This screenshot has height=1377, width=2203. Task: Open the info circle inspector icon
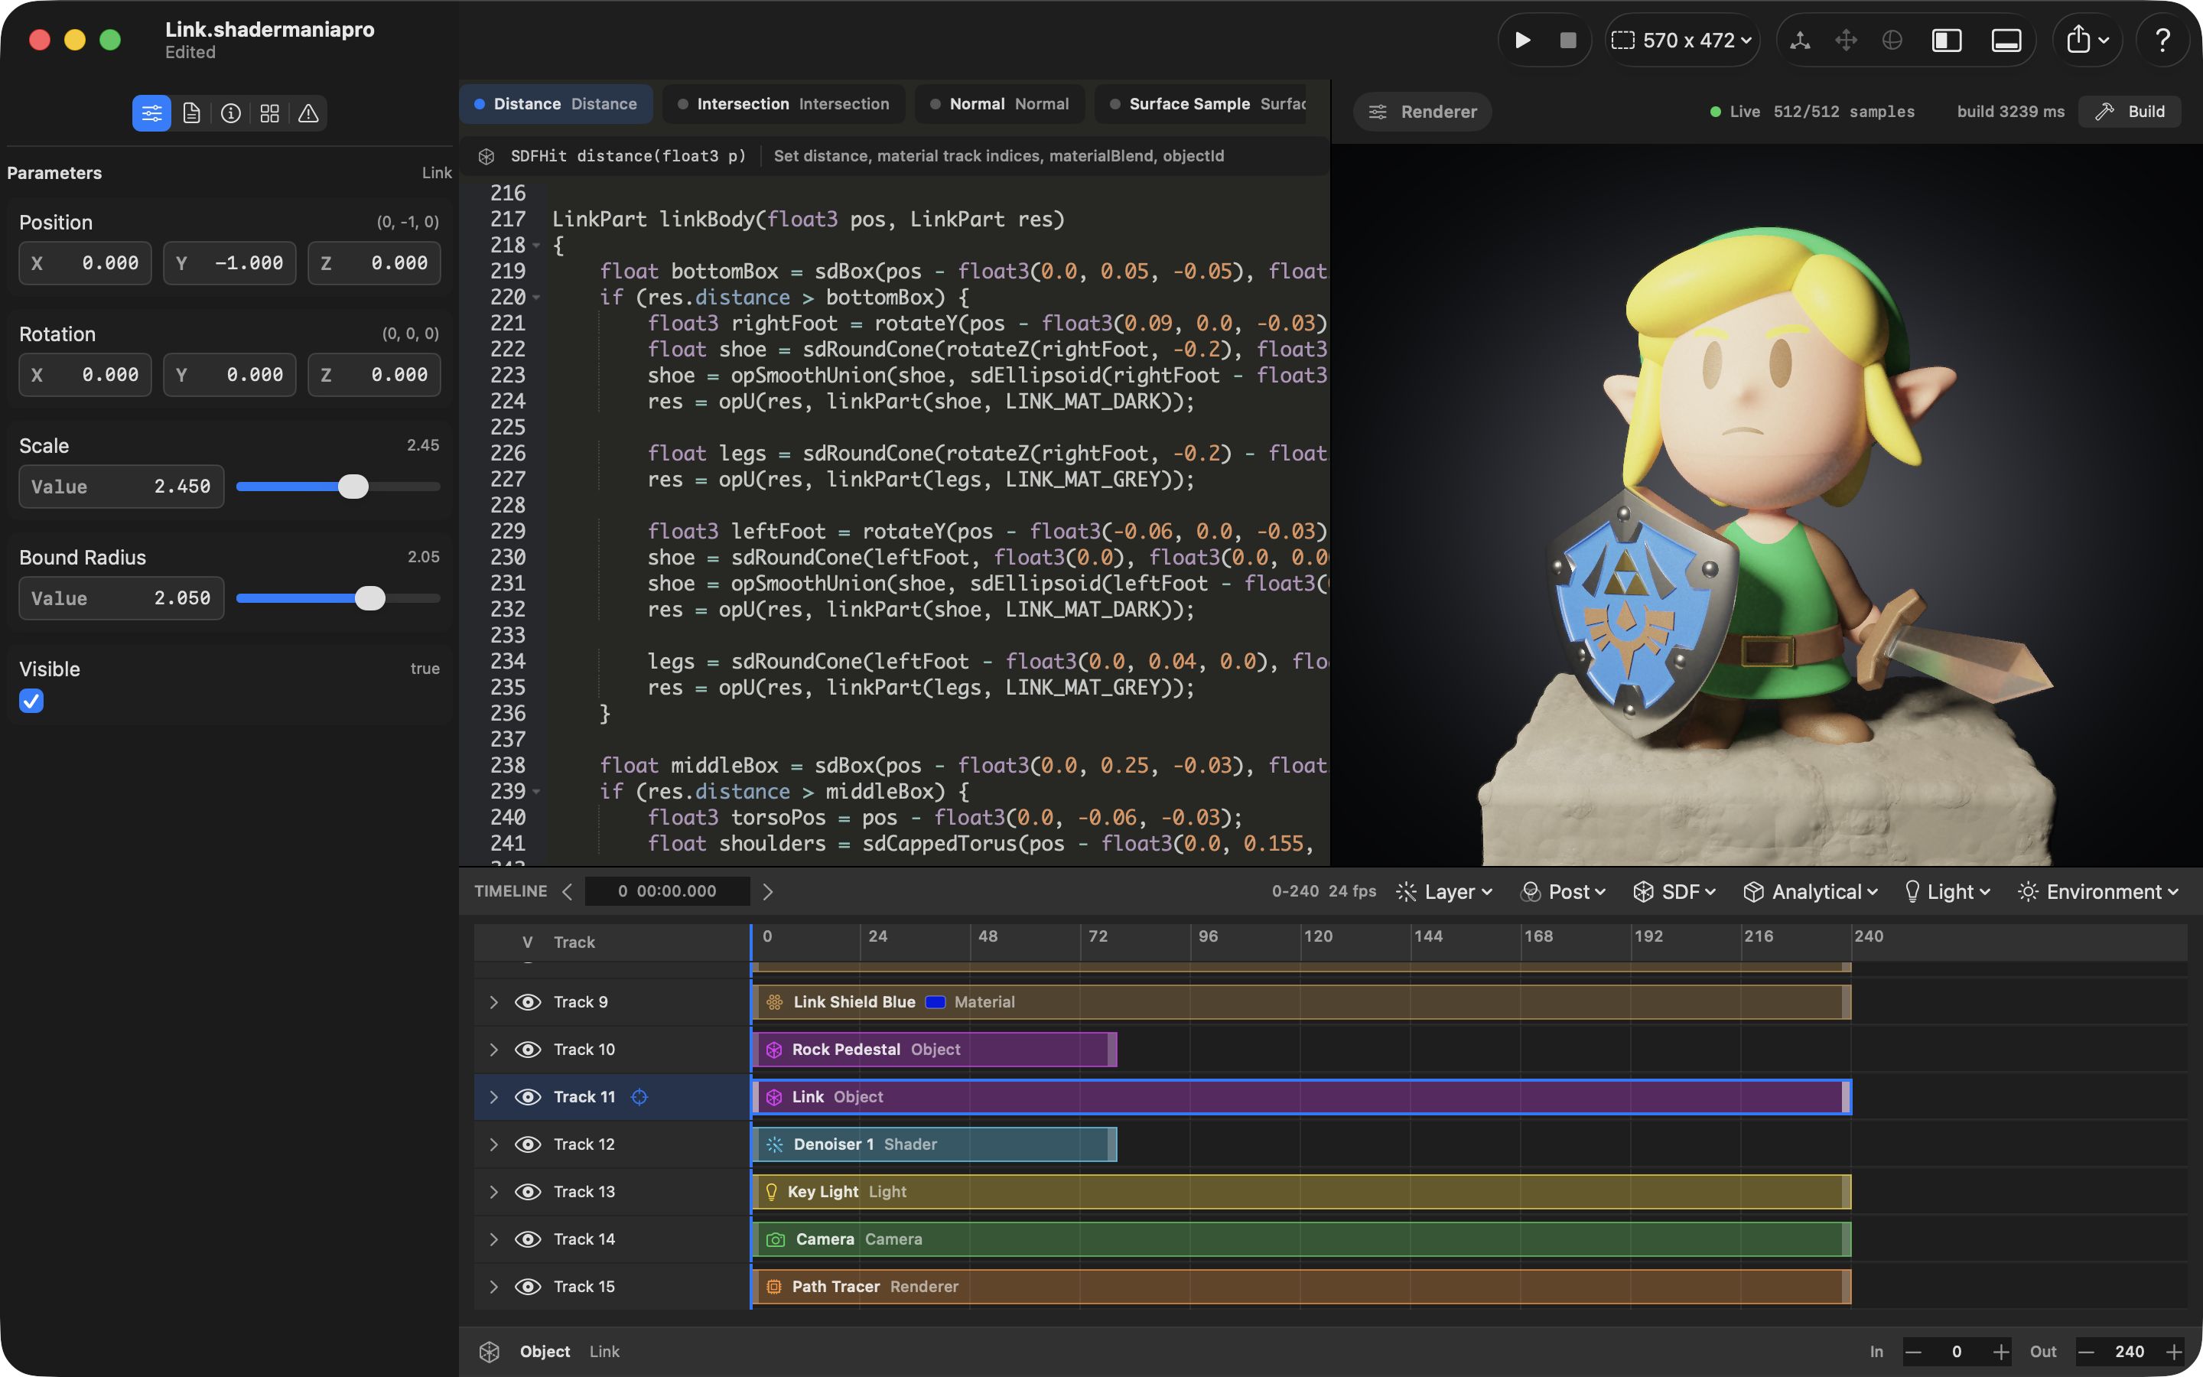(x=230, y=113)
